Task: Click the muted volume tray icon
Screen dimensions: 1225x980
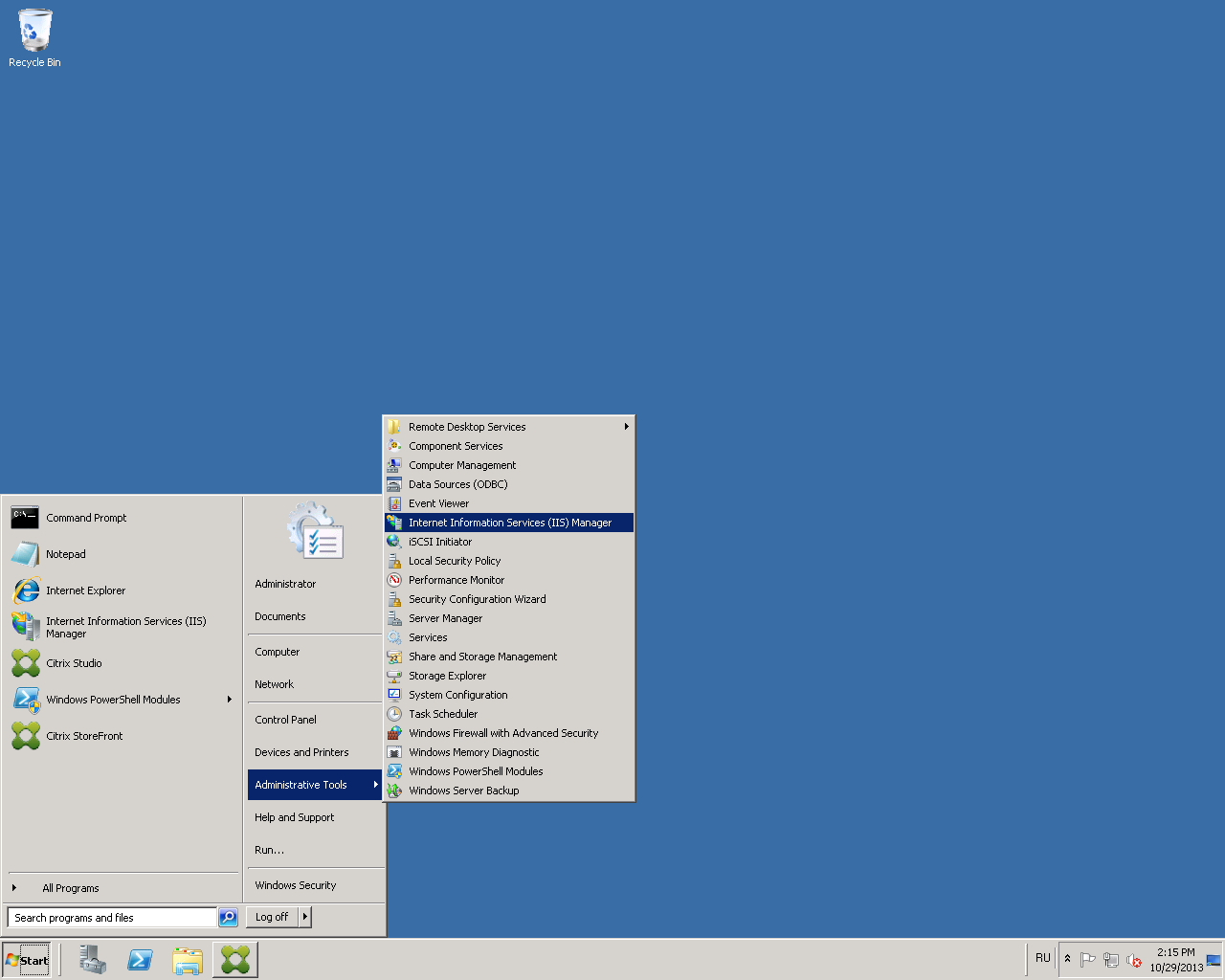Action: (x=1134, y=960)
